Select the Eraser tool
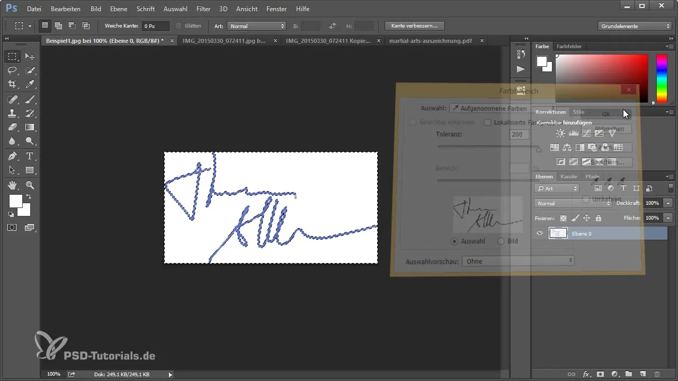Viewport: 678px width, 381px height. click(13, 127)
